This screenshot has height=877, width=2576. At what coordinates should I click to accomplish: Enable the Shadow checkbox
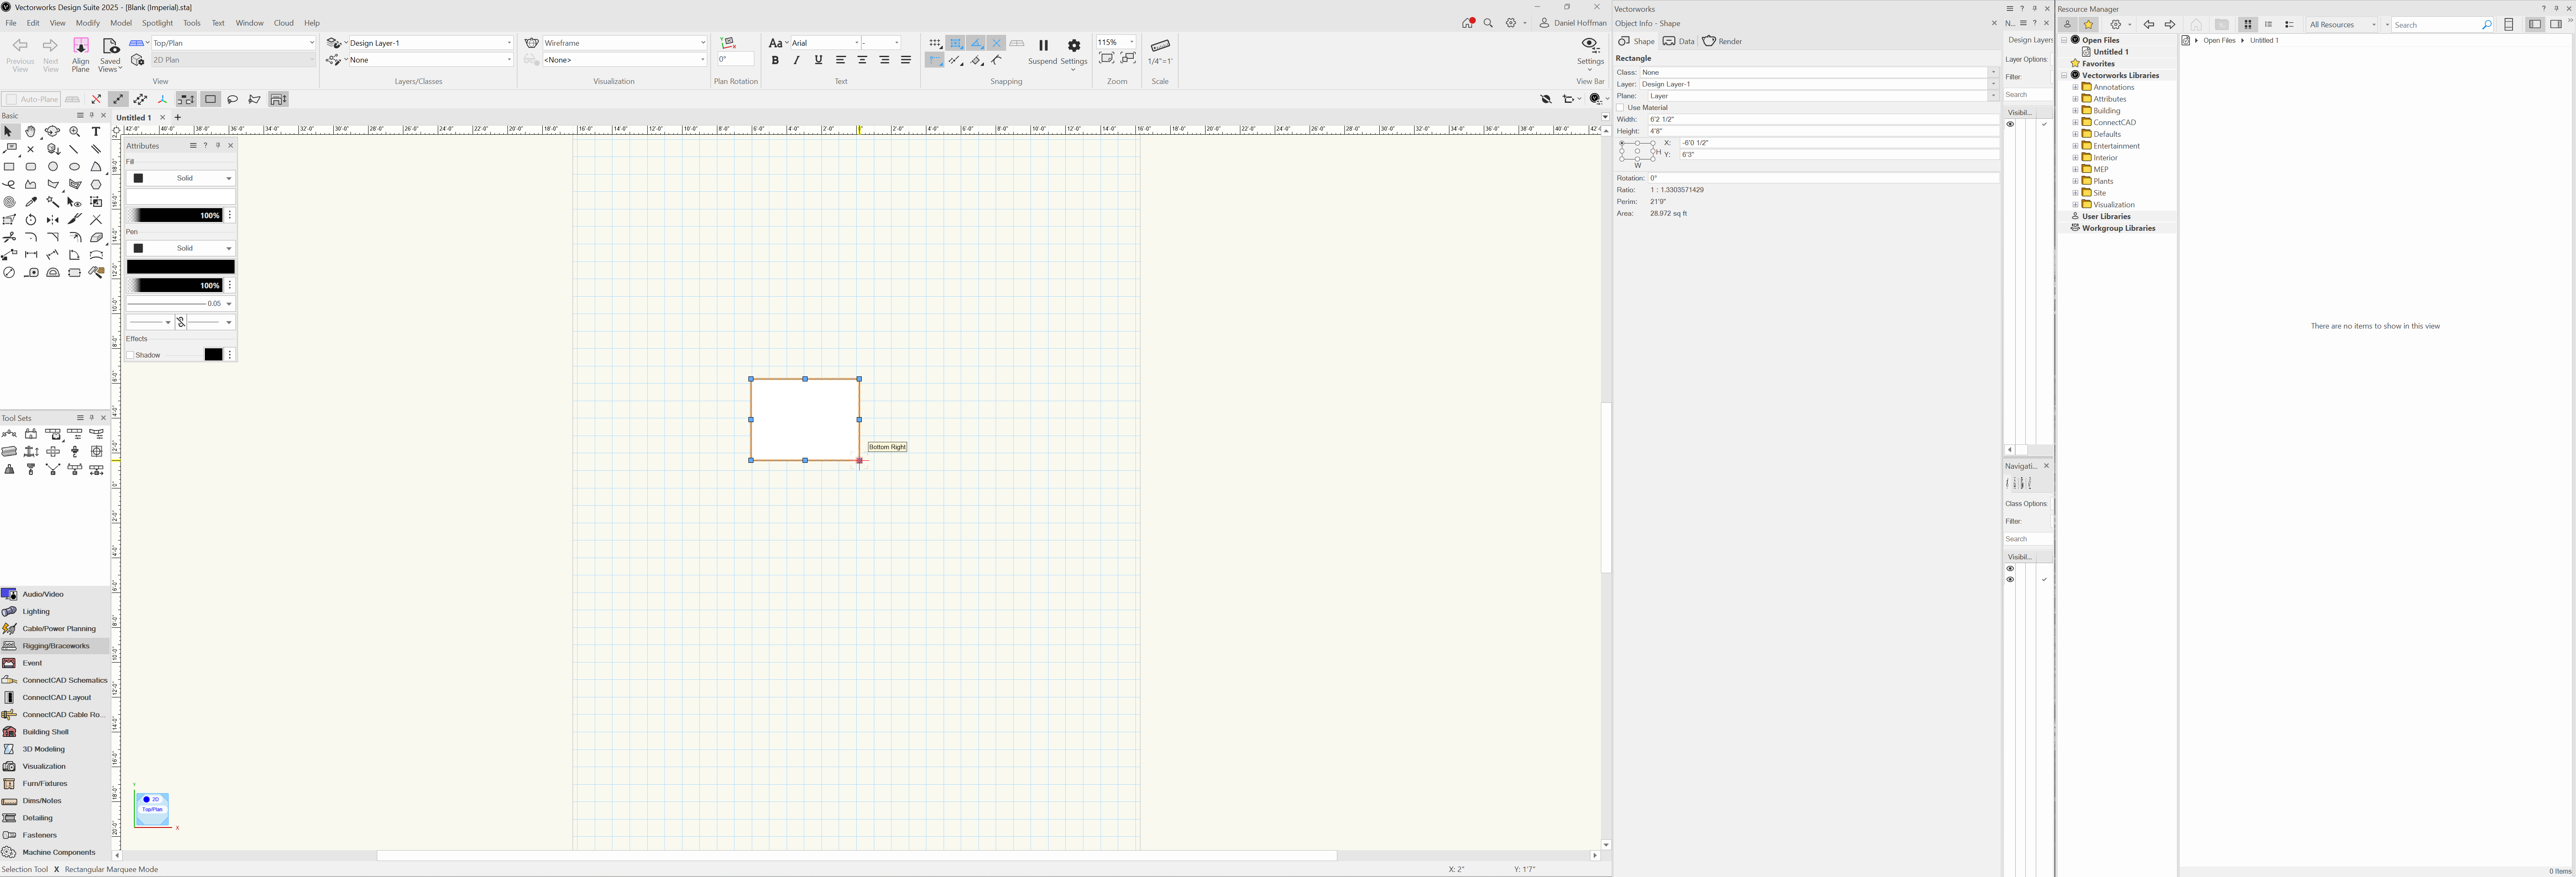(x=130, y=355)
